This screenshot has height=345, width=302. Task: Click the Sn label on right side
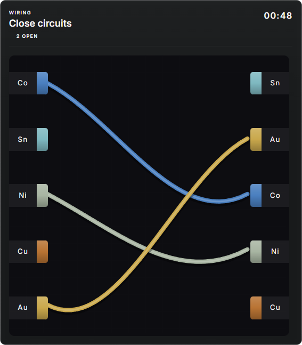click(275, 83)
